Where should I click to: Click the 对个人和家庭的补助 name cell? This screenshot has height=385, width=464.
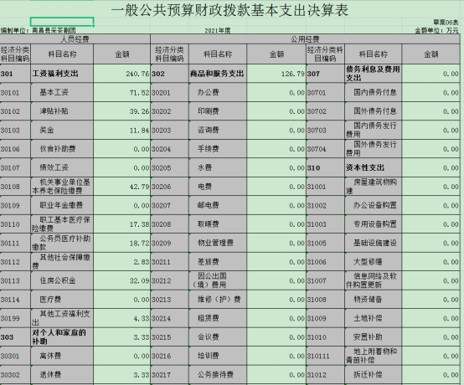pos(62,337)
